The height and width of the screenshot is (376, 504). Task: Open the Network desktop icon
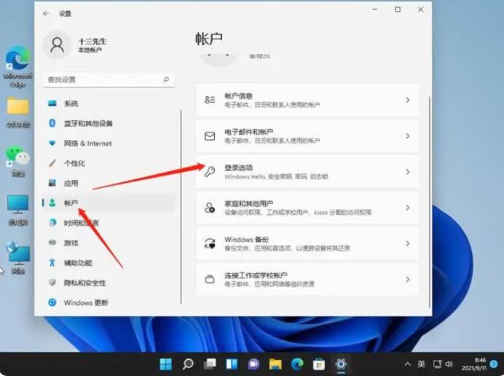tap(18, 257)
